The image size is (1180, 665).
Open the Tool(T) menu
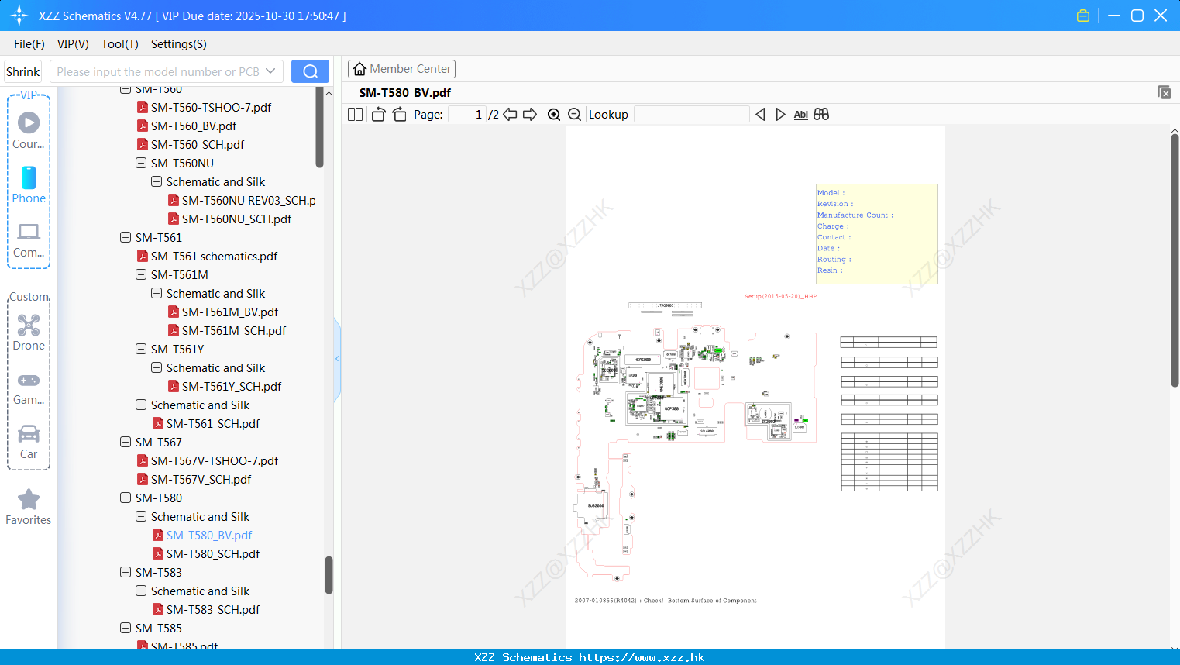[x=120, y=44]
